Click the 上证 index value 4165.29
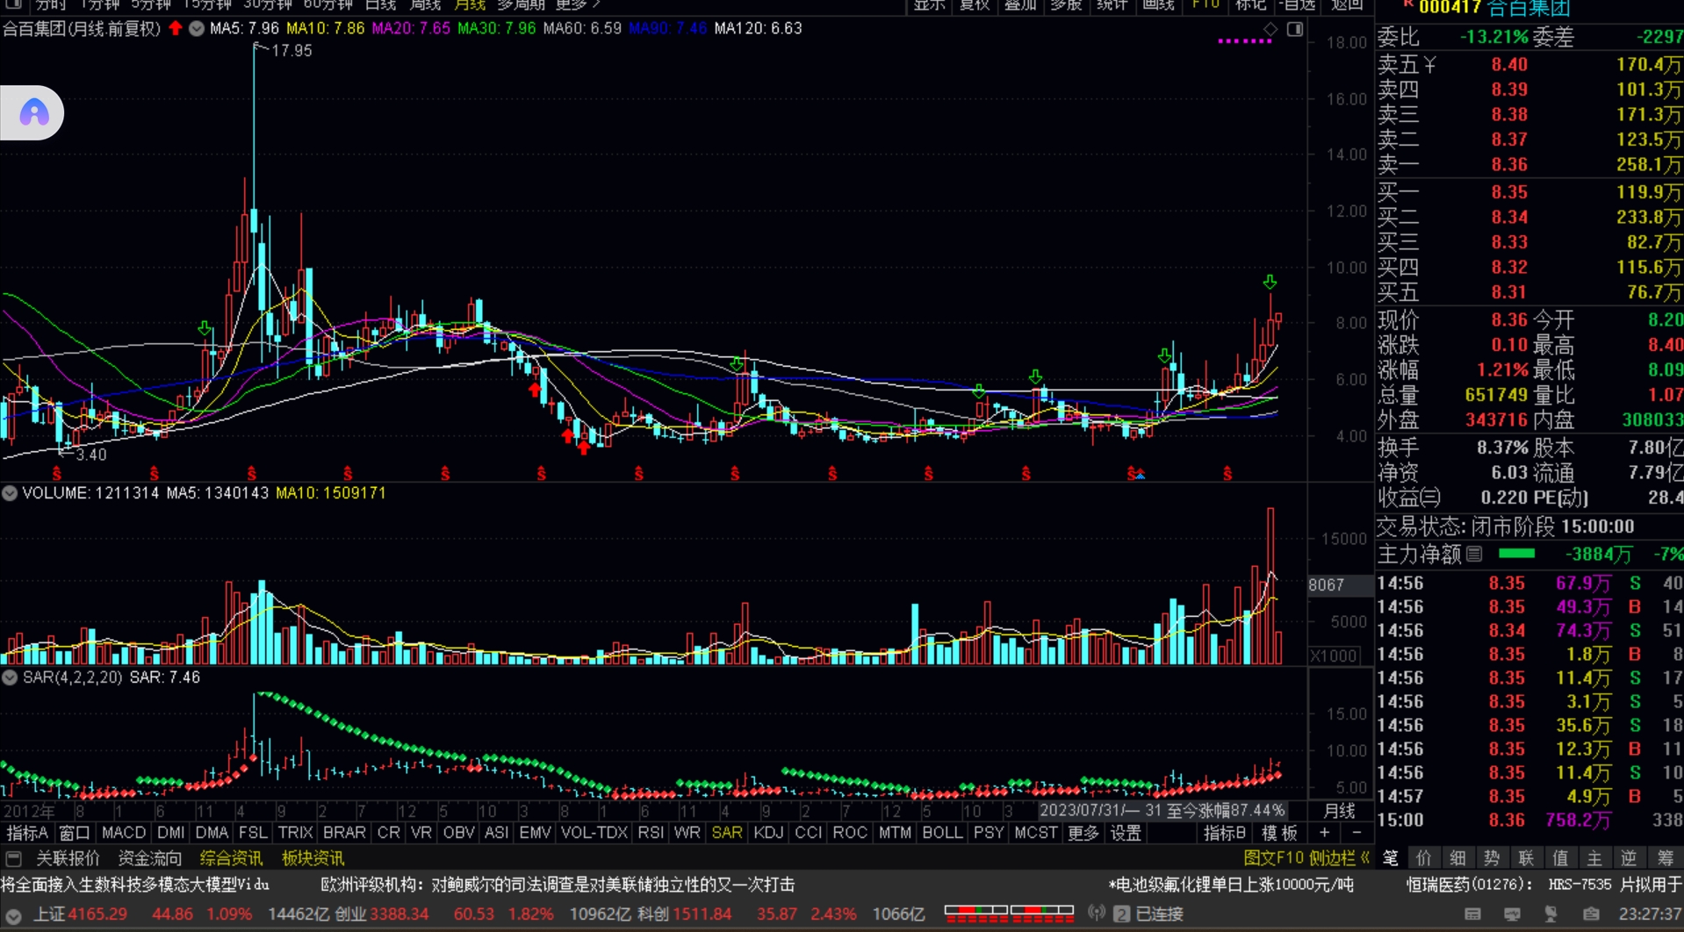 [x=97, y=914]
